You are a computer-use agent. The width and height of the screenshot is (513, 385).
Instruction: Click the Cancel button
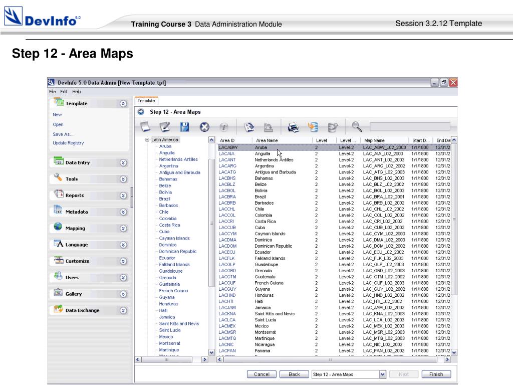click(x=262, y=374)
